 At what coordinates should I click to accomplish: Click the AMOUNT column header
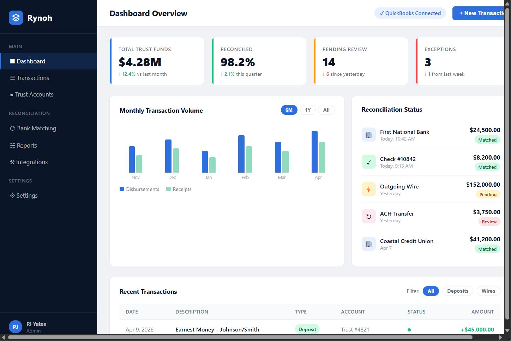point(483,312)
